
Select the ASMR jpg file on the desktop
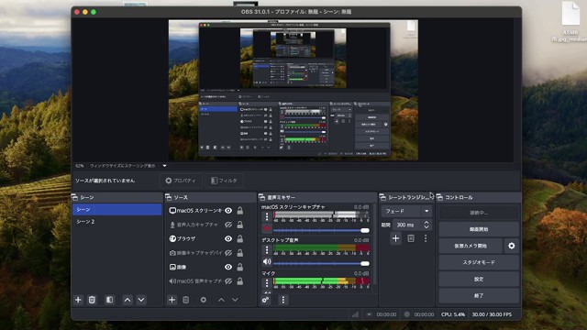[x=570, y=22]
